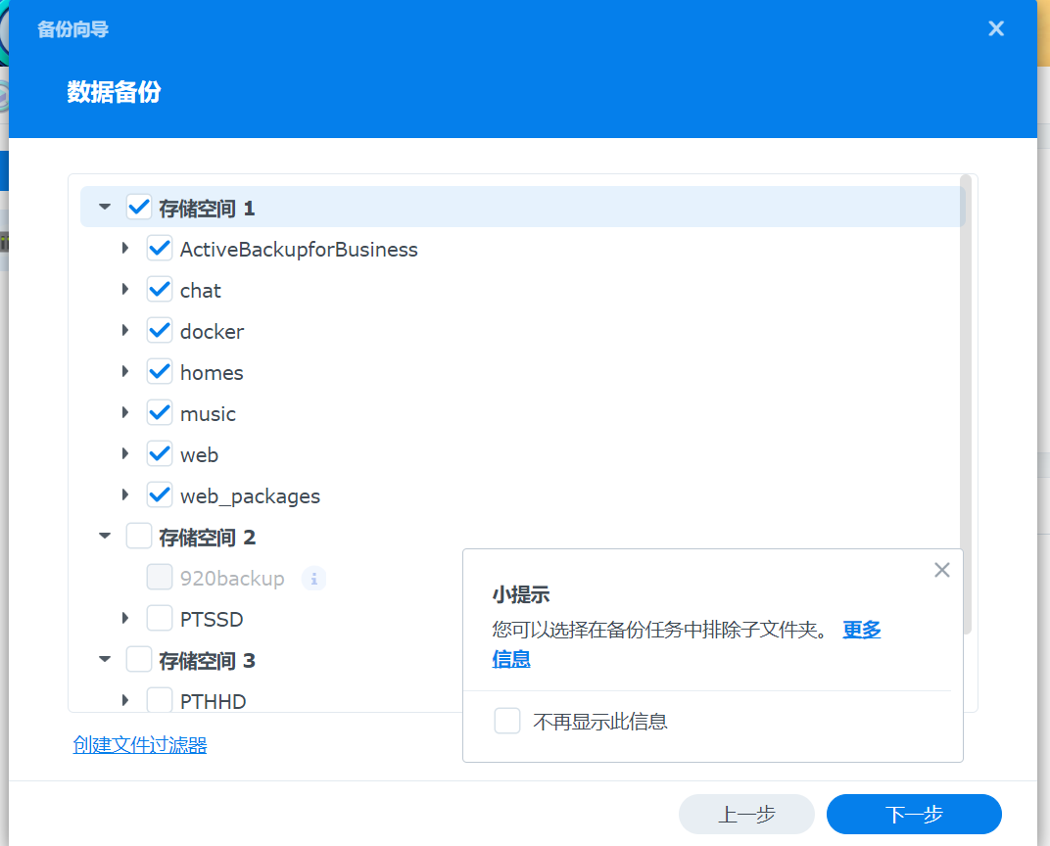Uncheck the docker folder checkbox

click(x=160, y=331)
